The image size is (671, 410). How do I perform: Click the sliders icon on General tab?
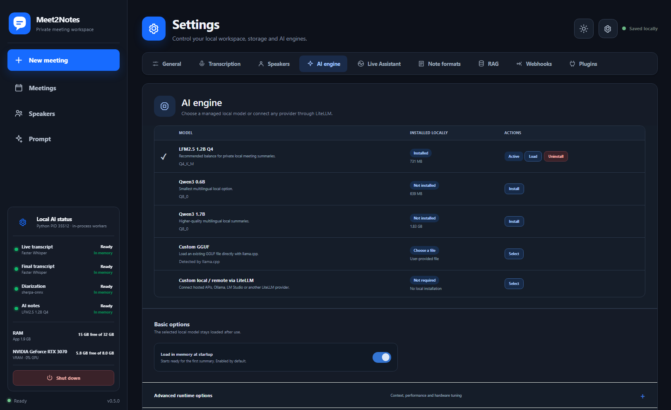point(156,64)
